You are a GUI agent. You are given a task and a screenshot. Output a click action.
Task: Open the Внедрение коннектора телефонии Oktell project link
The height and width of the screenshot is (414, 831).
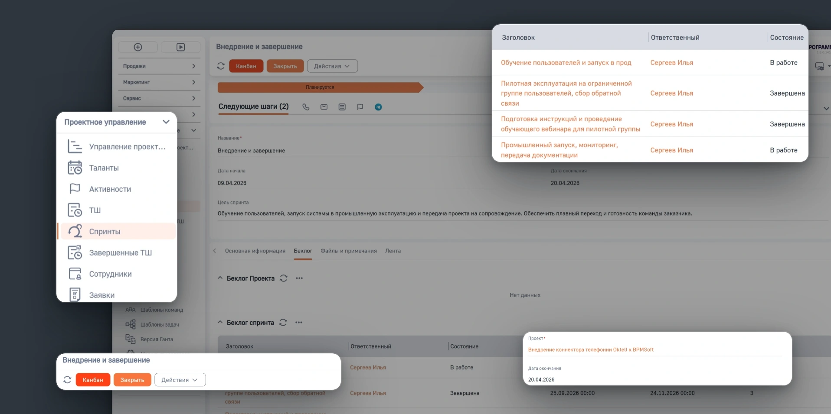[x=591, y=349]
